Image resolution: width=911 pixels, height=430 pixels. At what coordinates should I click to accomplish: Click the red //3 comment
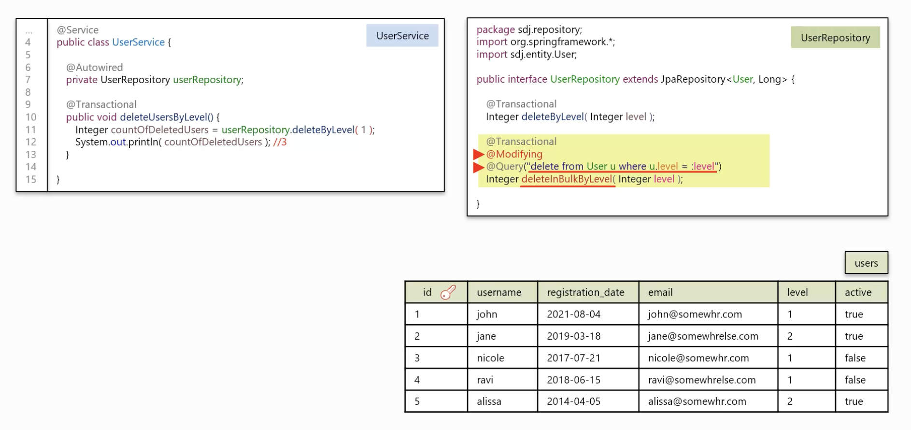pyautogui.click(x=280, y=142)
